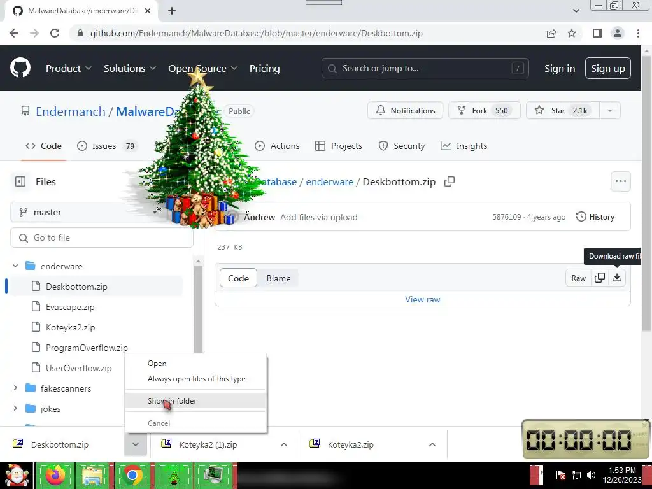Select UserOverflow.zip in the file tree
The width and height of the screenshot is (652, 489).
tap(78, 368)
